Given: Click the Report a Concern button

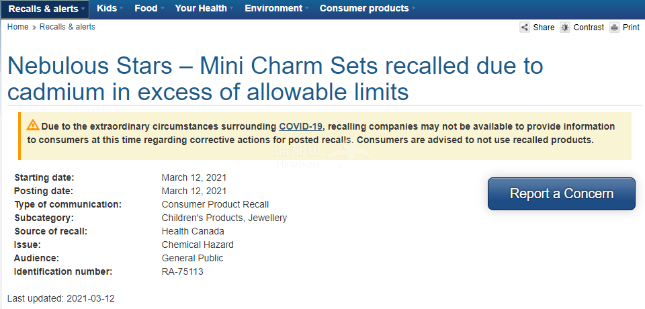Looking at the screenshot, I should (x=562, y=193).
